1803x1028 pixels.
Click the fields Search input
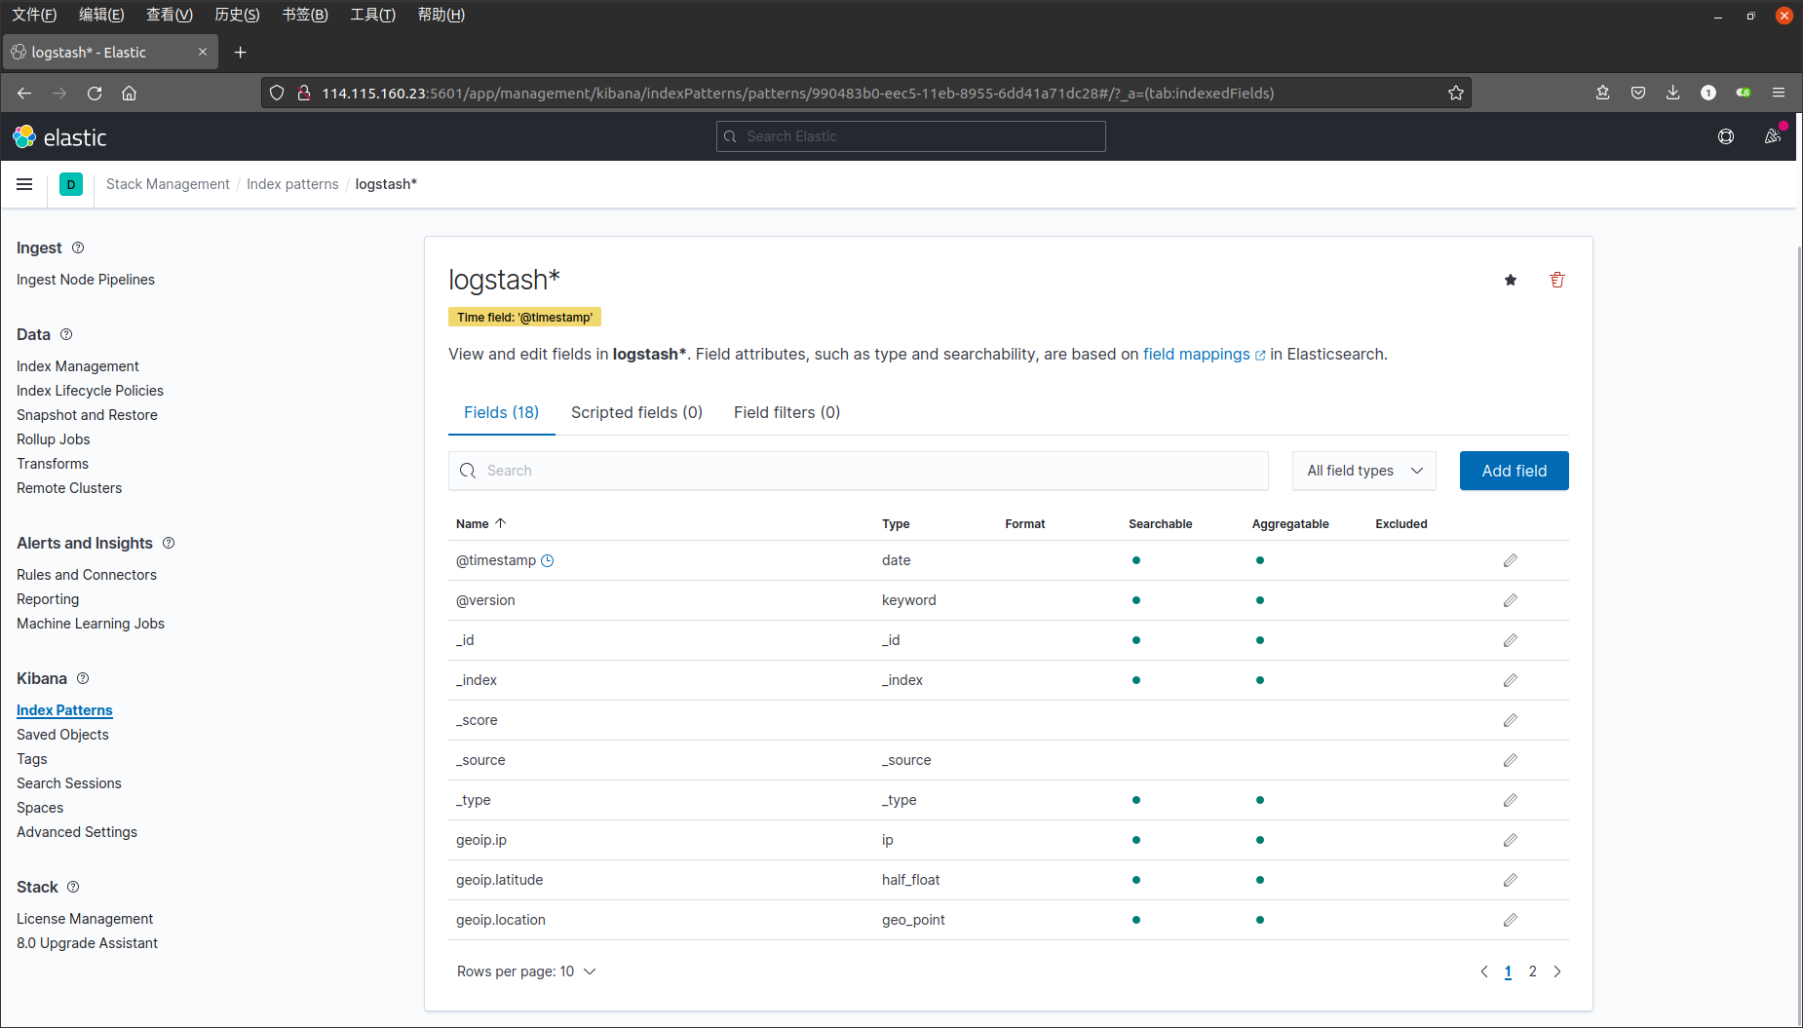tap(858, 471)
